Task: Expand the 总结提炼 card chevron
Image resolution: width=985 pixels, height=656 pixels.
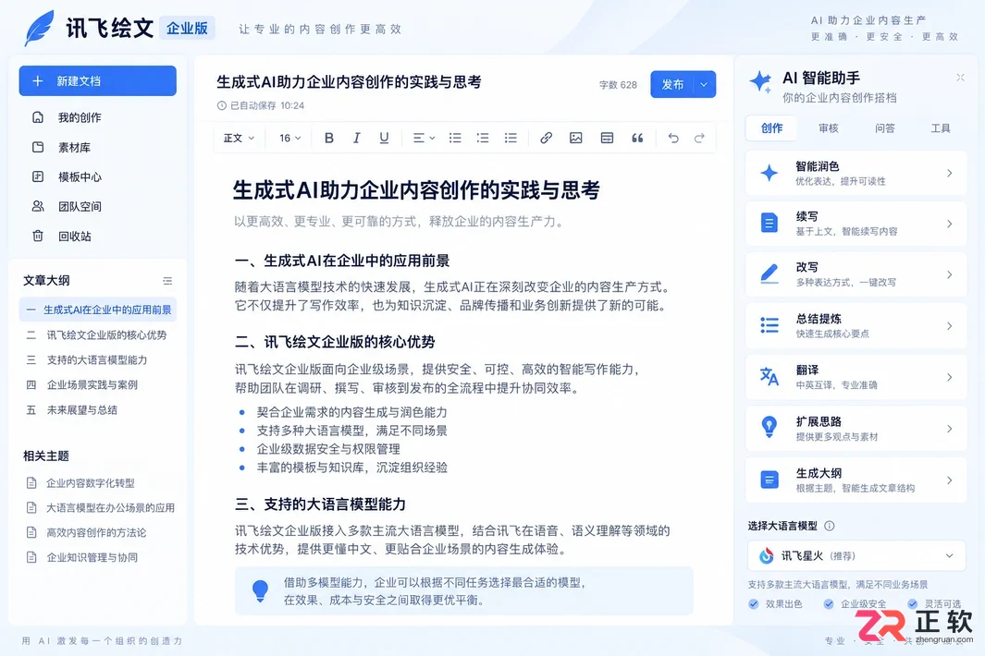Action: 949,326
